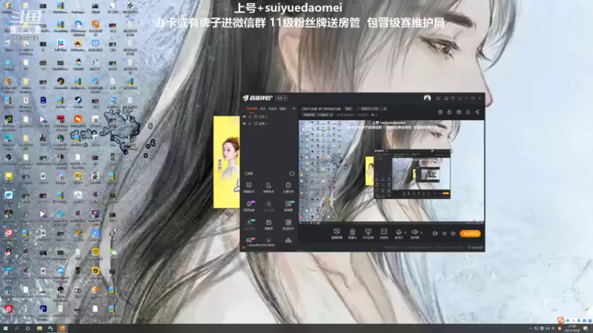Open streaming settings via the hexagon gear icon
The height and width of the screenshot is (333, 593).
[453, 234]
